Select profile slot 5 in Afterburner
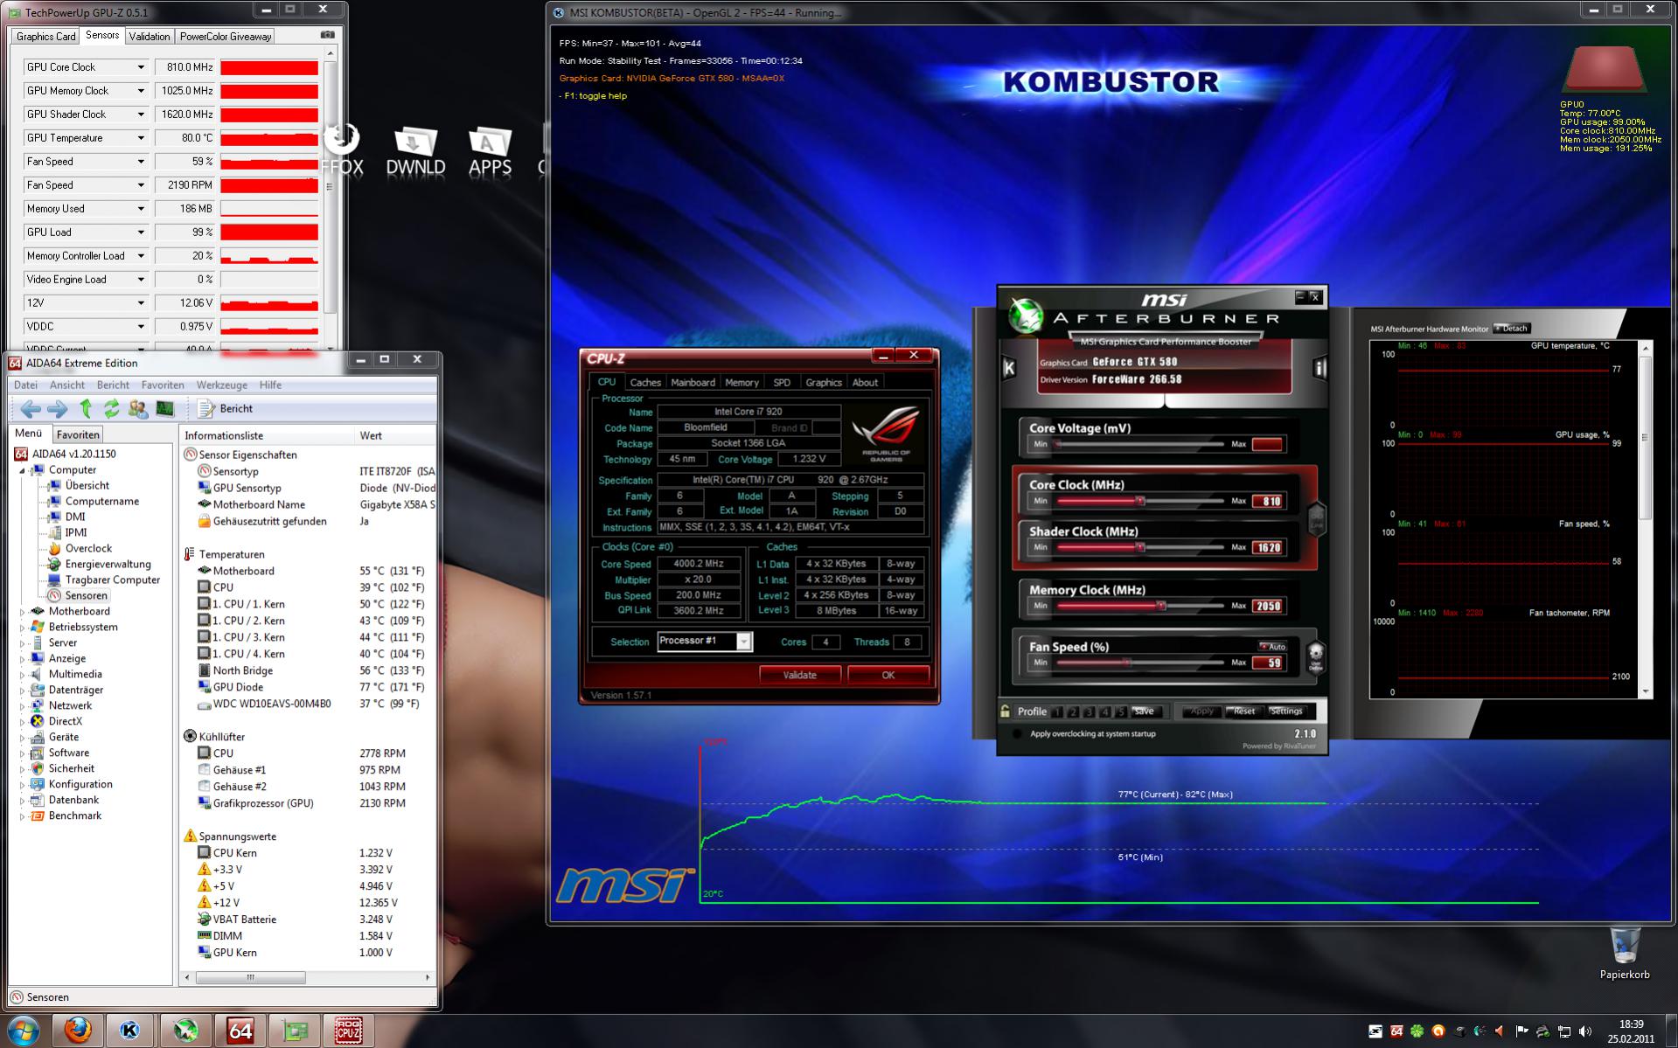Viewport: 1678px width, 1048px height. [x=1121, y=711]
